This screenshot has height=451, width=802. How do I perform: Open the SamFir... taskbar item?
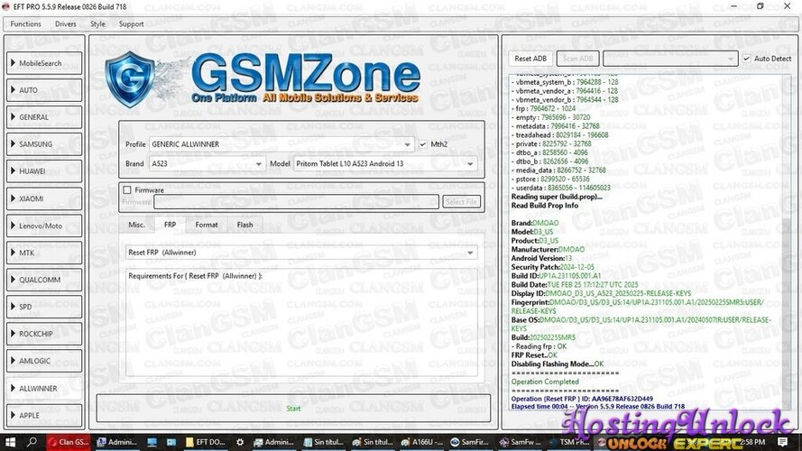coord(469,442)
